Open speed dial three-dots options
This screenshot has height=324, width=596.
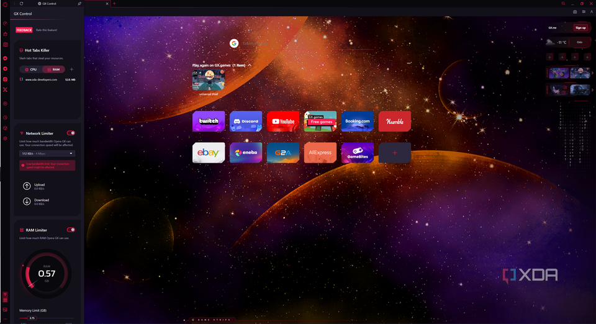point(409,63)
